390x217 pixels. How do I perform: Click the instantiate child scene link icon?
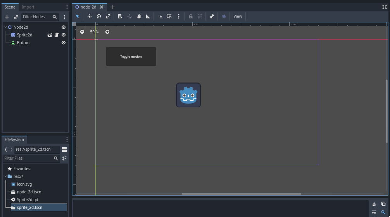[16, 17]
